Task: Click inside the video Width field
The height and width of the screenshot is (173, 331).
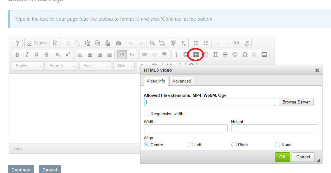Action: tap(185, 128)
